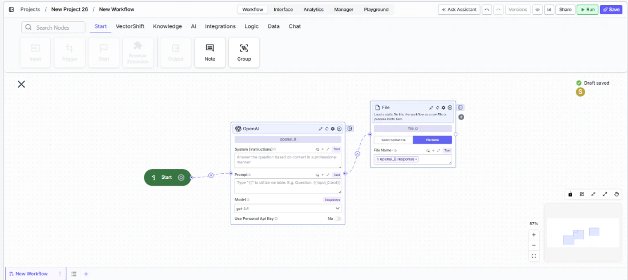Choose Select/Upload File mode in File node
This screenshot has height=280, width=628.
[x=393, y=139]
